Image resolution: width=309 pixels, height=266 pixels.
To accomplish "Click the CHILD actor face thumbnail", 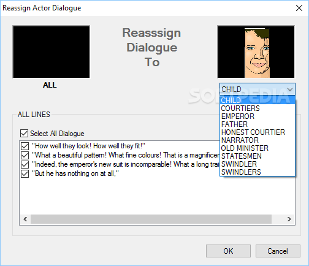I will (x=256, y=52).
